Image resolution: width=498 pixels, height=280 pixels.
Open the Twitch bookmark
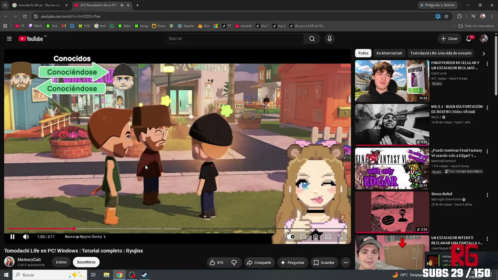tap(35, 26)
